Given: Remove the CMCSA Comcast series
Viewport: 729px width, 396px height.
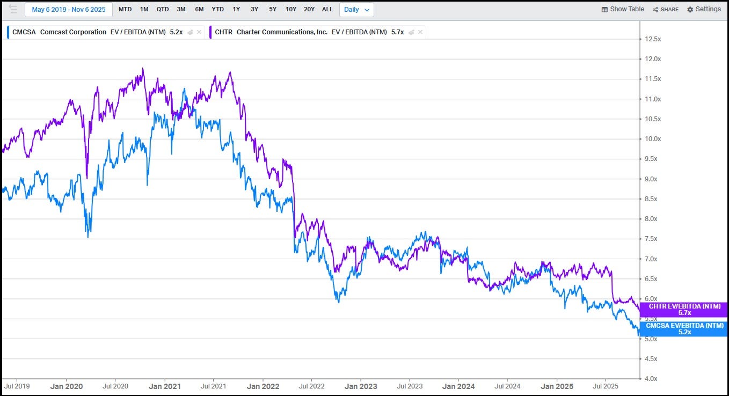Looking at the screenshot, I should pos(199,32).
